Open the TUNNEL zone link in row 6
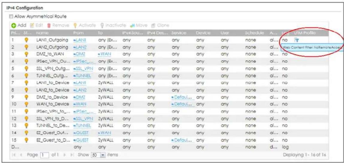The image size is (344, 163). 82,75
